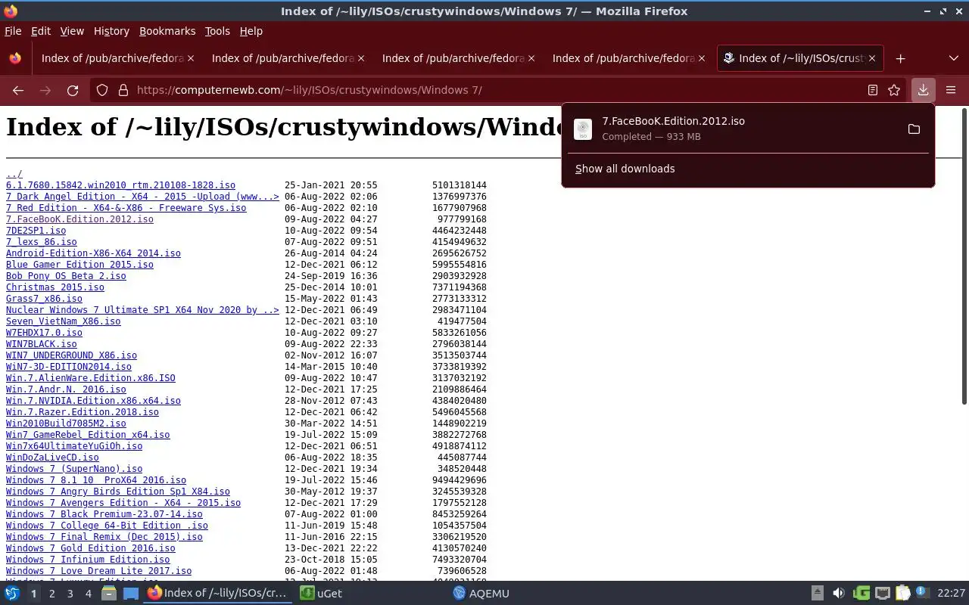The height and width of the screenshot is (605, 969).
Task: Open the View menu
Action: coord(72,31)
